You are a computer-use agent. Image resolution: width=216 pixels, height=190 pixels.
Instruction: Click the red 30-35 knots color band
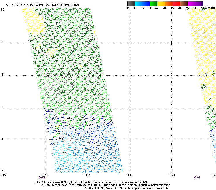[x=176, y=4]
